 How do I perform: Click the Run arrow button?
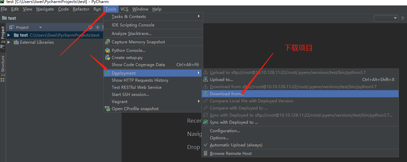tap(403, 18)
